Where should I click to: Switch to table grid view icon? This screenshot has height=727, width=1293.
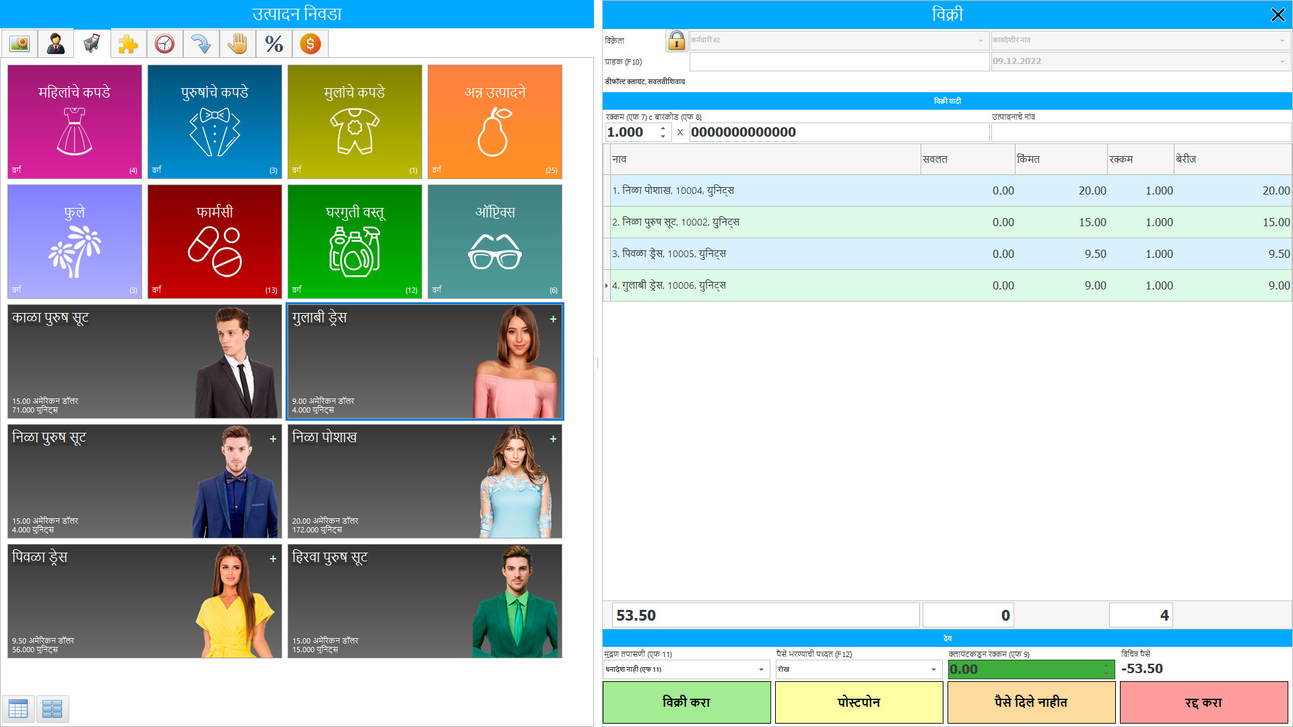[x=18, y=708]
